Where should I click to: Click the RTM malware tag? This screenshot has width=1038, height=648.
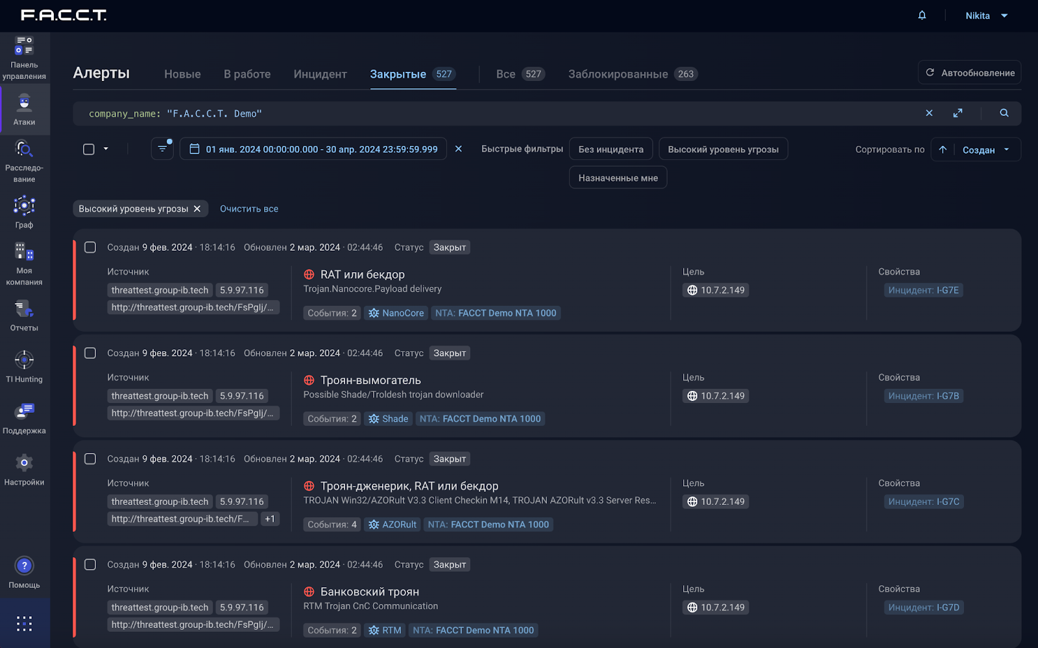(385, 630)
